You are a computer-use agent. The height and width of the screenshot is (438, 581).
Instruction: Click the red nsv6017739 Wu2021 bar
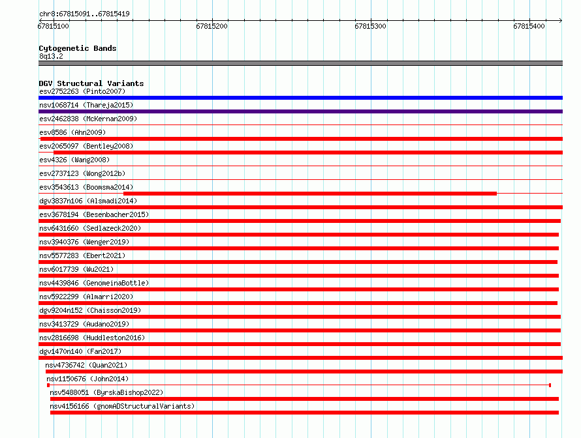298,276
